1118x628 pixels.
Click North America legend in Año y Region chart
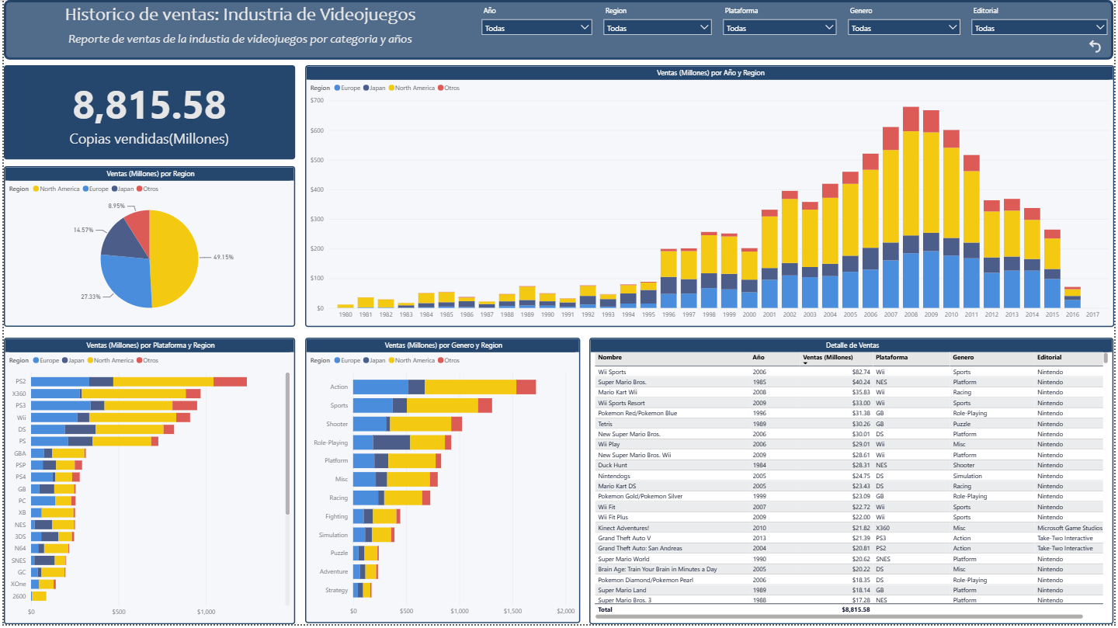(411, 88)
